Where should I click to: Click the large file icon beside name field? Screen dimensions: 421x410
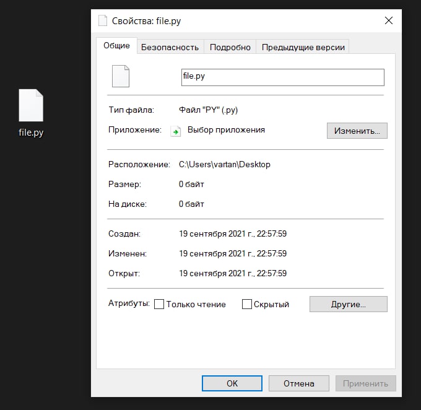(121, 76)
